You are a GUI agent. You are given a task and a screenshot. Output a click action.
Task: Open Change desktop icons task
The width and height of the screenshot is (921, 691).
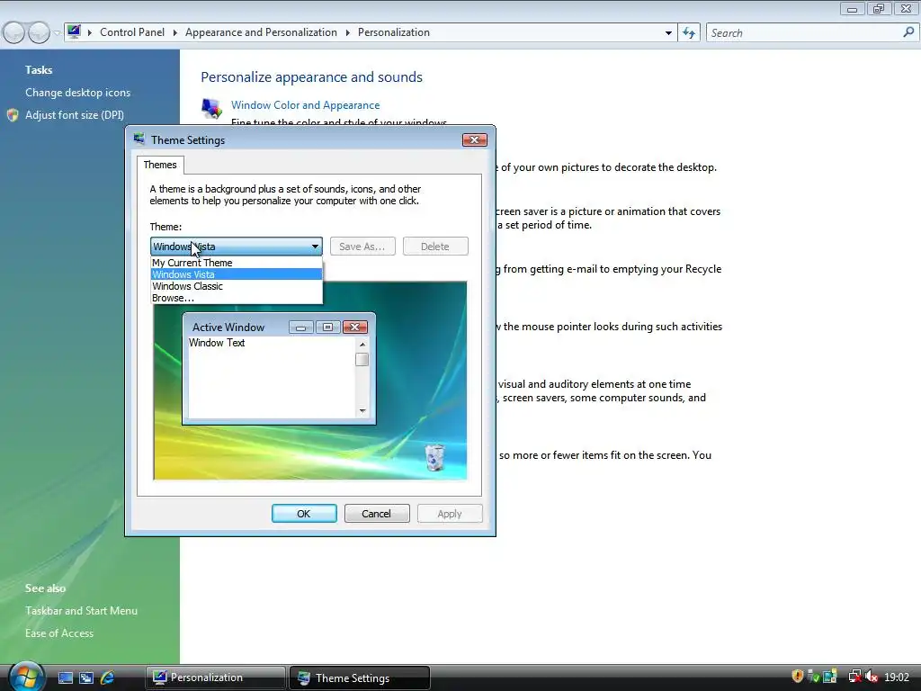coord(77,93)
